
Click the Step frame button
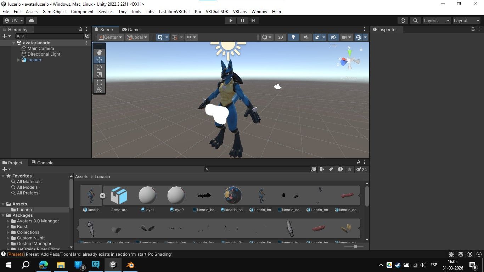point(253,21)
